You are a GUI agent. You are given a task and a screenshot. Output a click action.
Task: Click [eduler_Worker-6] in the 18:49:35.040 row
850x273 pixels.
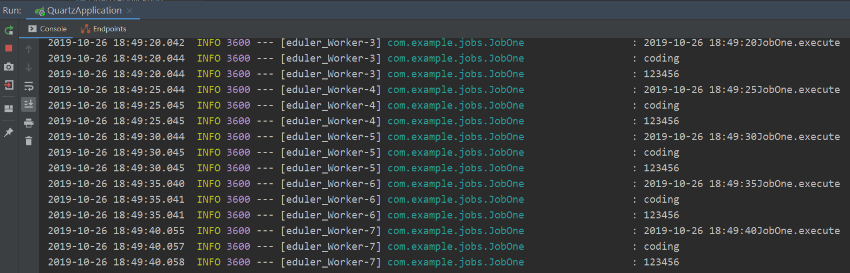point(330,184)
